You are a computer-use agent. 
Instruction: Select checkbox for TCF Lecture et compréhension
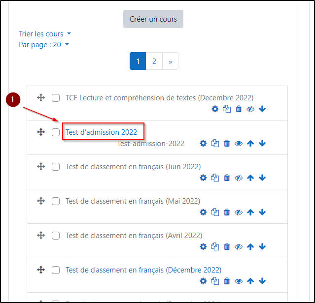point(56,98)
